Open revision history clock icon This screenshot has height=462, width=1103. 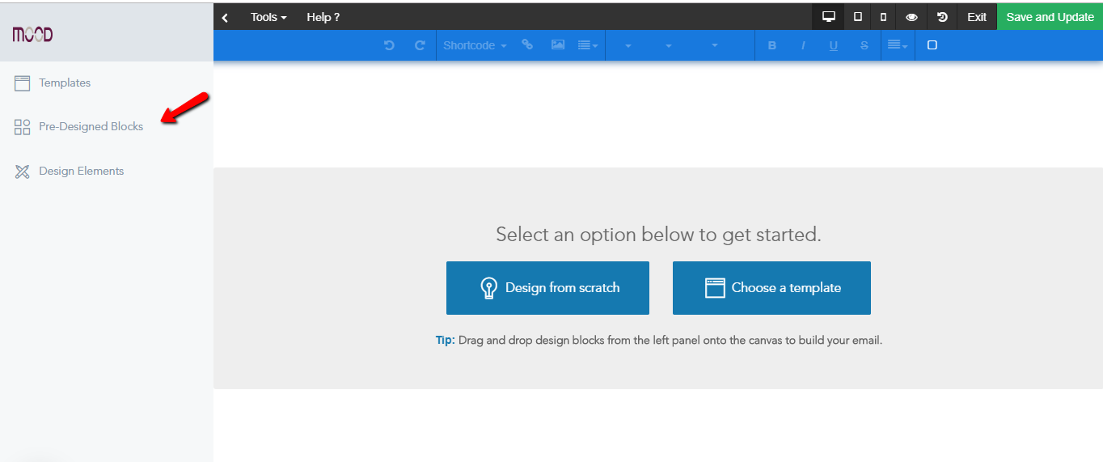[942, 17]
